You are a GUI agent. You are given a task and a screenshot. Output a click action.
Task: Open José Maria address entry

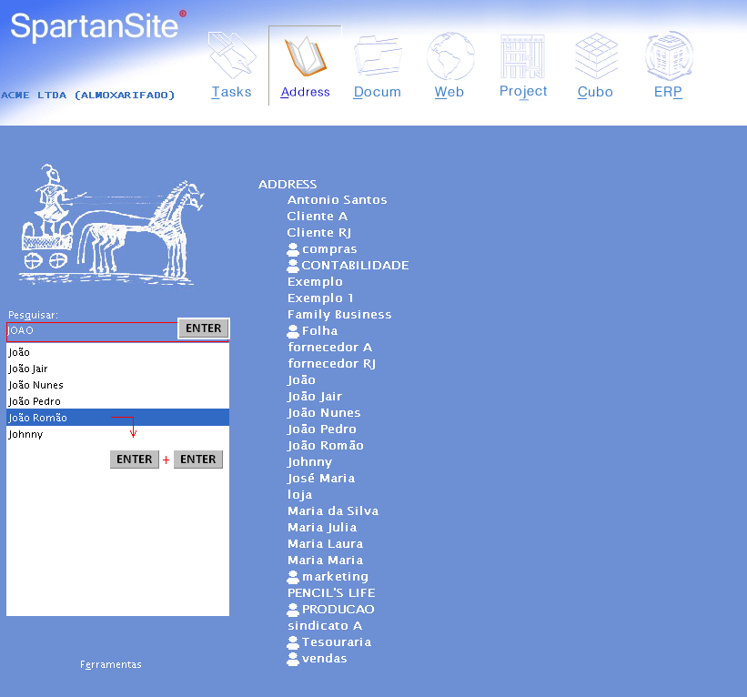coord(321,479)
